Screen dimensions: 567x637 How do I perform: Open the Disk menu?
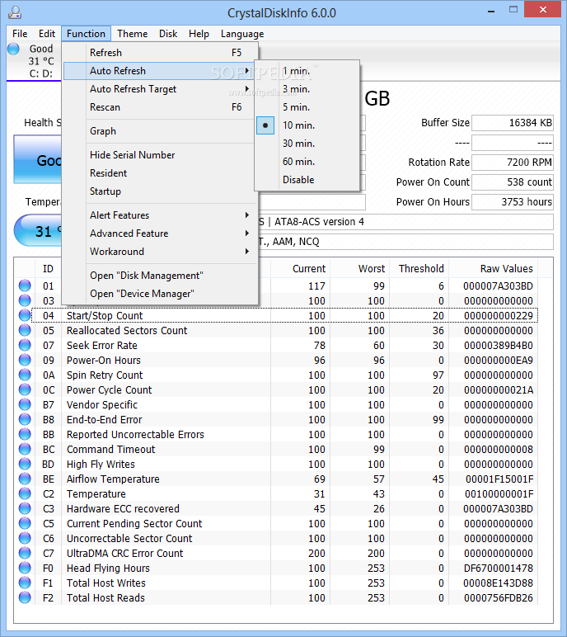[x=168, y=34]
